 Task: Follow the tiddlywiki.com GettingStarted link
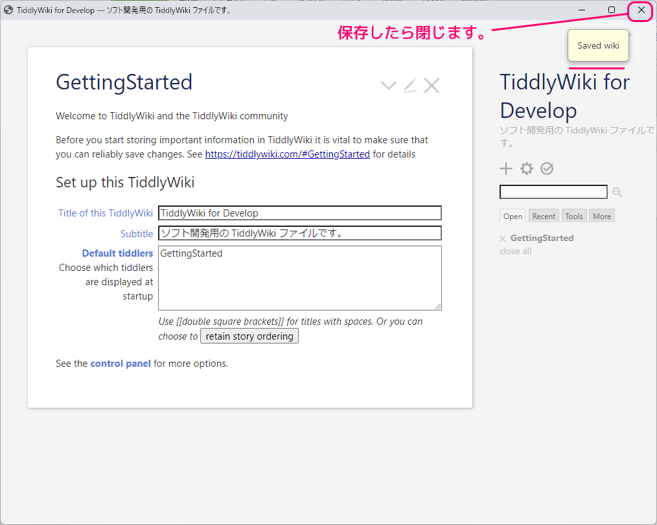287,154
